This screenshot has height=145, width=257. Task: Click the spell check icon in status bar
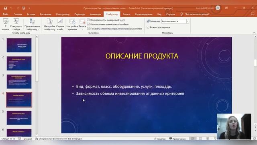click(20, 139)
